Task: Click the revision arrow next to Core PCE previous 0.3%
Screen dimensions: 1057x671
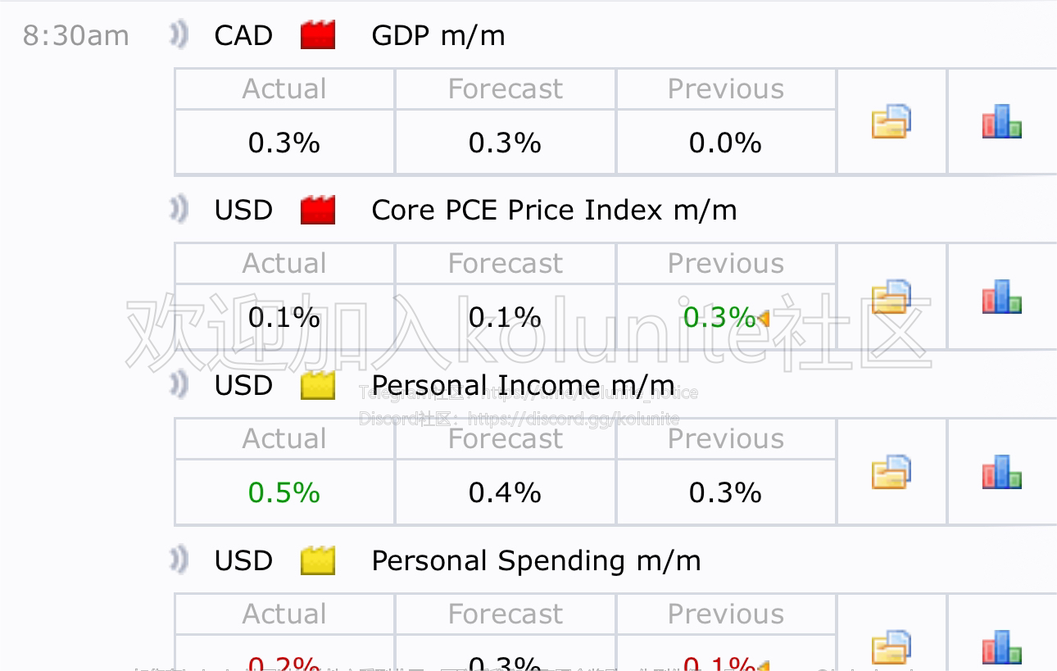Action: coord(764,319)
